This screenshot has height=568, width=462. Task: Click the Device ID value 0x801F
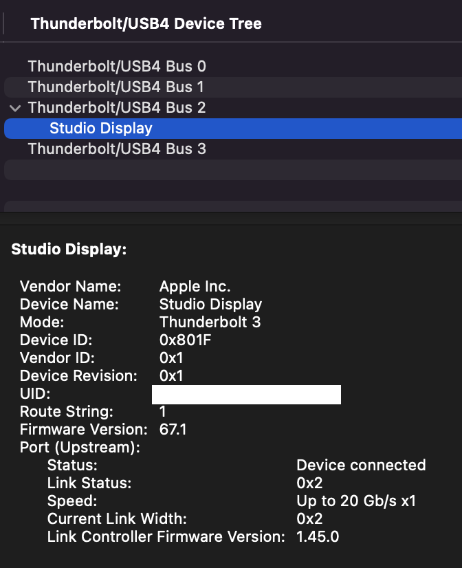click(184, 340)
